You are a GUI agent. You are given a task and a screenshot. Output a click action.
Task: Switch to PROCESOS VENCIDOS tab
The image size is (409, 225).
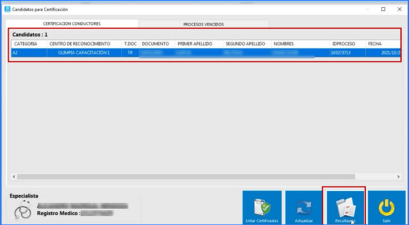tap(203, 24)
